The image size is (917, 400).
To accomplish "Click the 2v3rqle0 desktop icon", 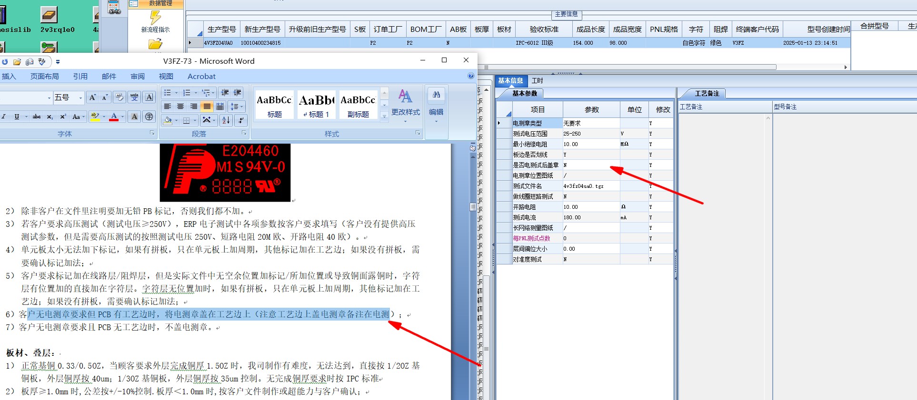I will [x=49, y=15].
